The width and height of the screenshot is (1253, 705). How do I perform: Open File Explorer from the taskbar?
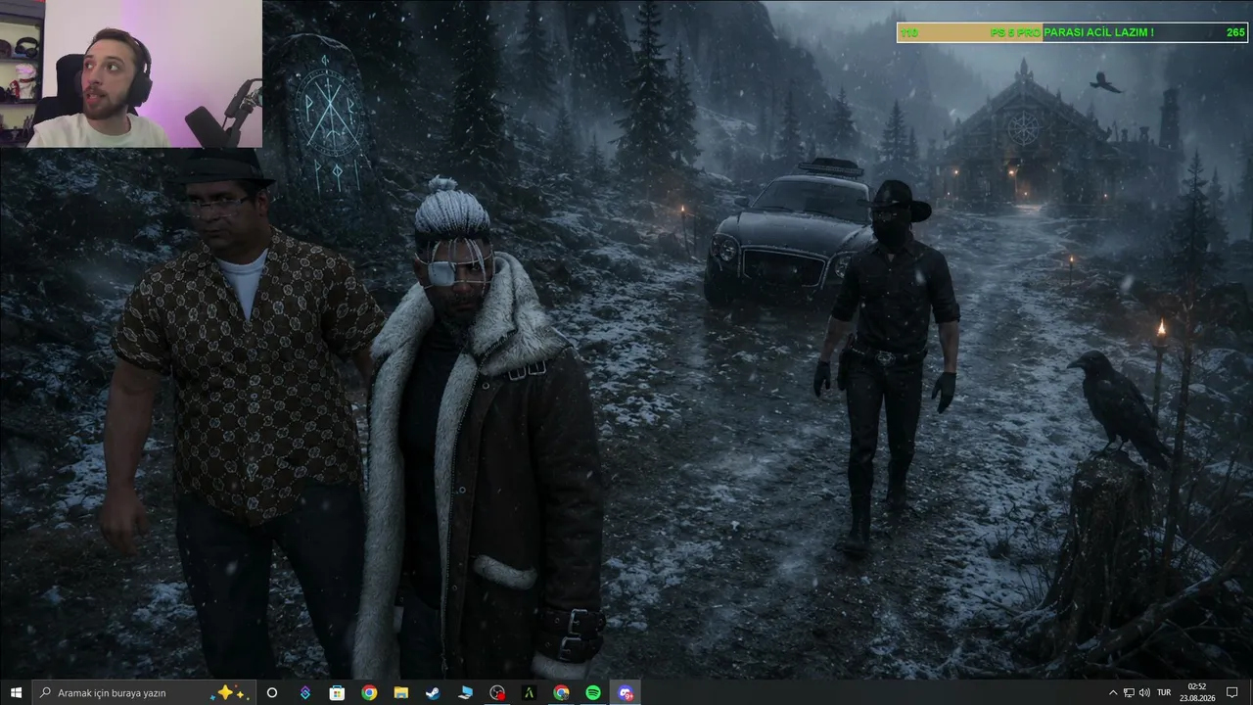pyautogui.click(x=401, y=692)
